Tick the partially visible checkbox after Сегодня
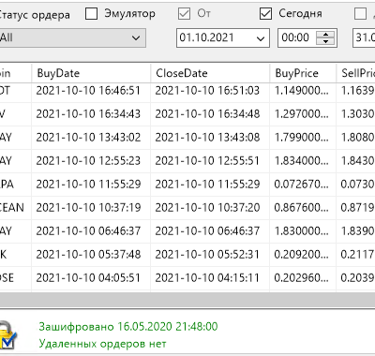Screen dimensions: 375x356 360,14
